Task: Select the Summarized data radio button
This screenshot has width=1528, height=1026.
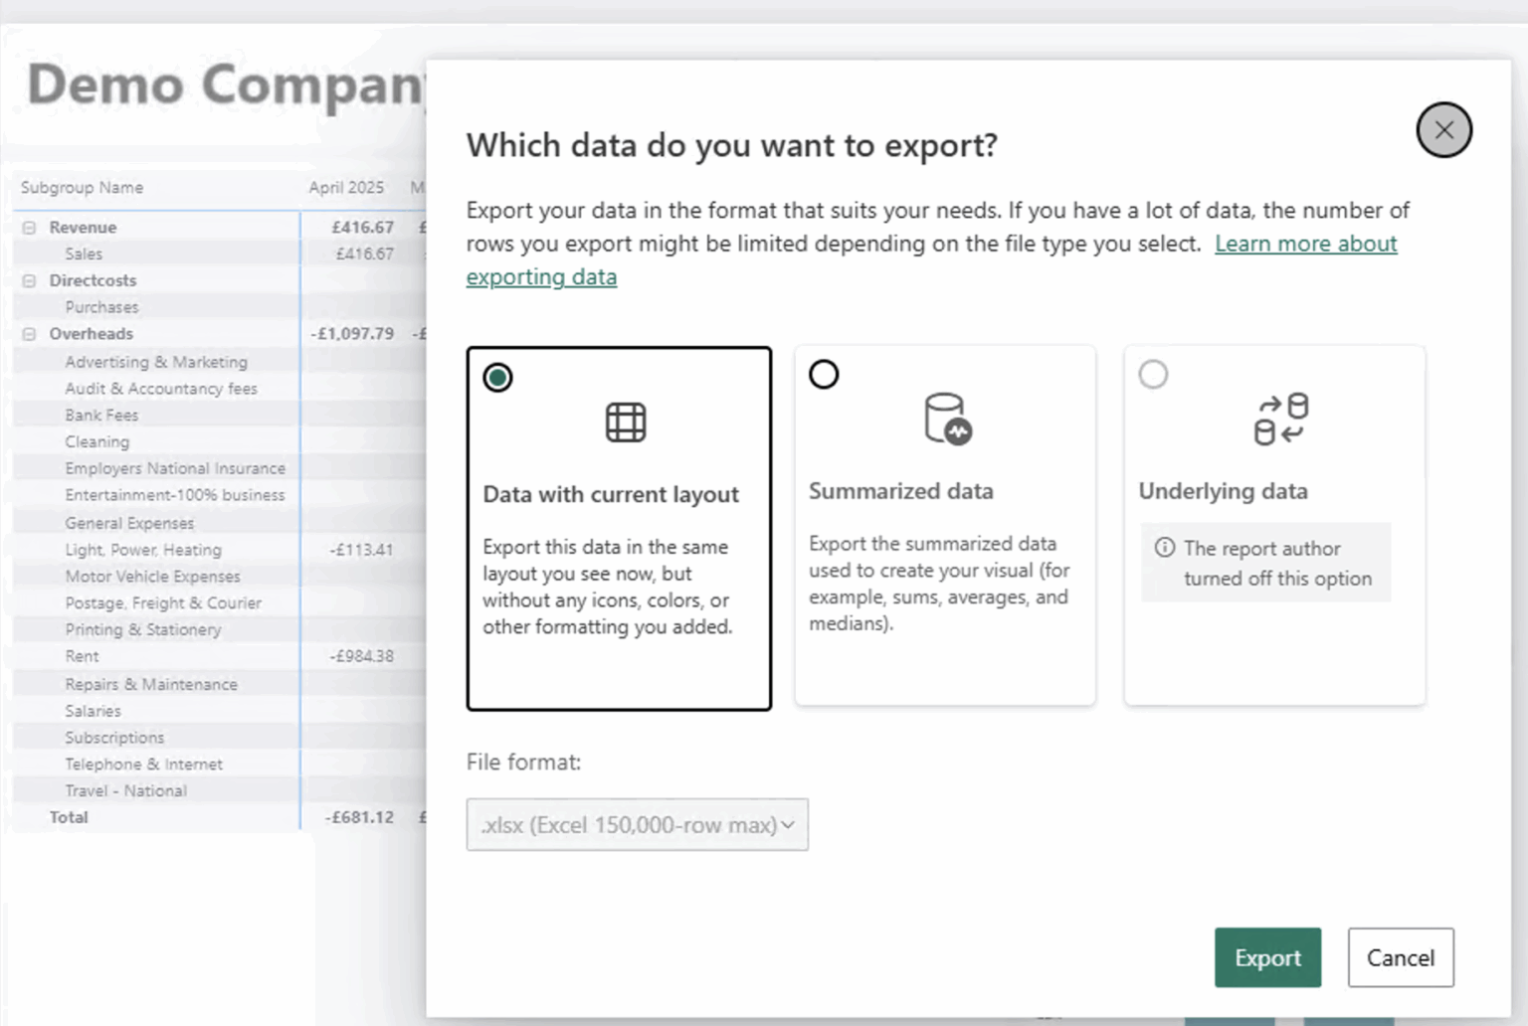Action: pos(824,374)
